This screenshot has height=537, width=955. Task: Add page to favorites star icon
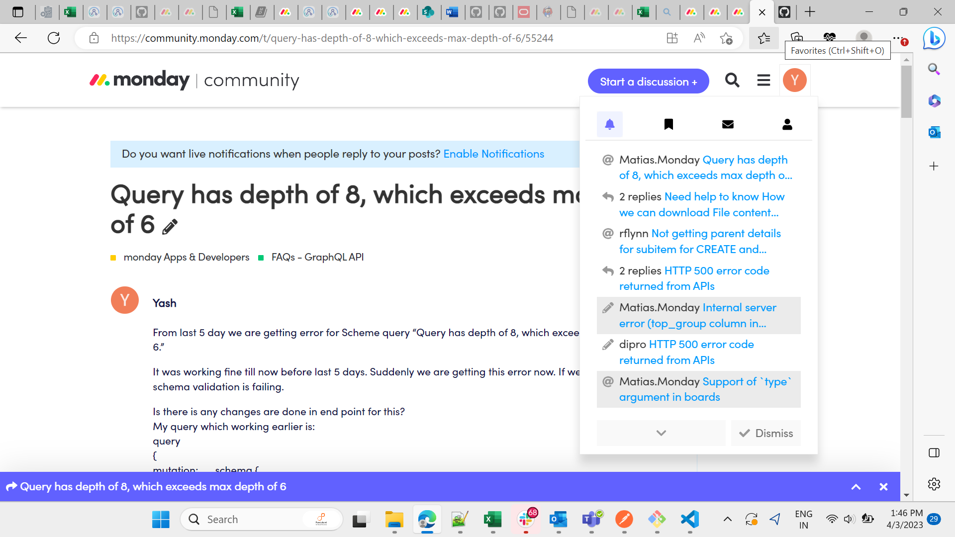click(726, 38)
